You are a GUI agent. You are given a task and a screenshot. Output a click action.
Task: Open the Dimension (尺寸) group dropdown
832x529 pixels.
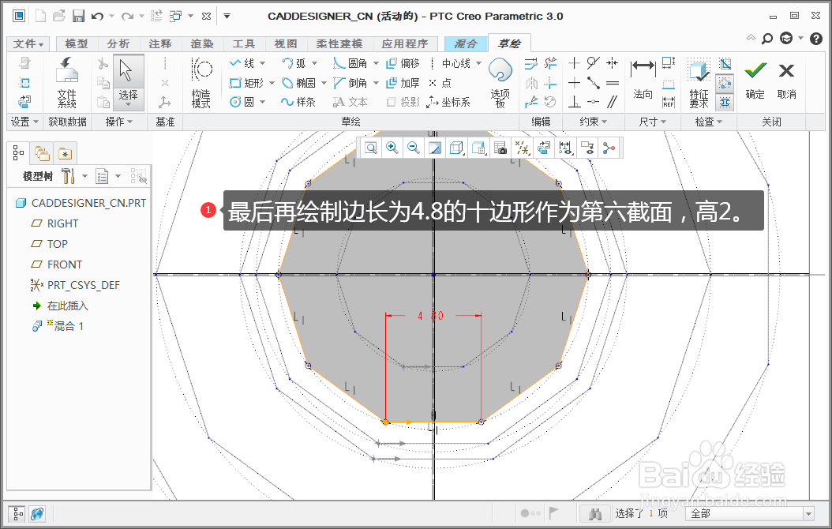653,122
